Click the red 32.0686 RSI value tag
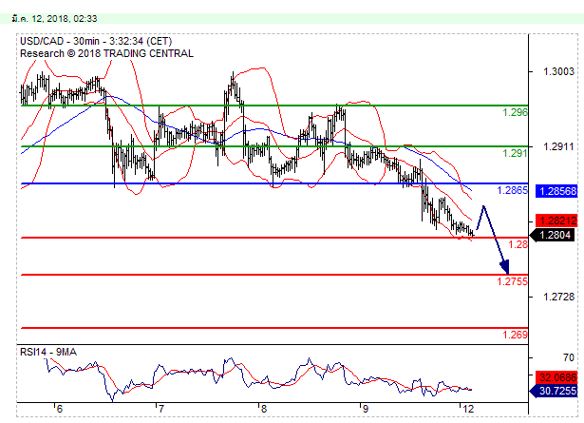584x423 pixels. coord(556,377)
